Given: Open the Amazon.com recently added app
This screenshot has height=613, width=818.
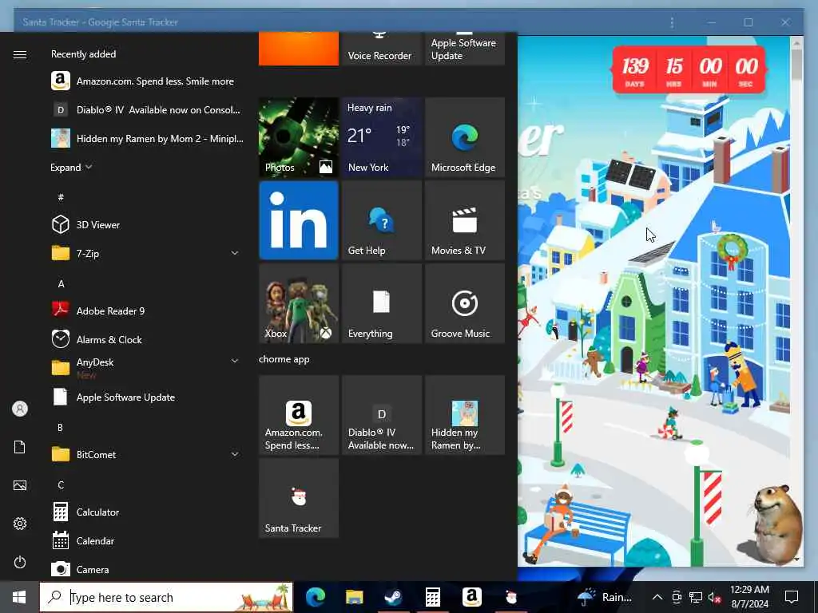Looking at the screenshot, I should pos(148,81).
